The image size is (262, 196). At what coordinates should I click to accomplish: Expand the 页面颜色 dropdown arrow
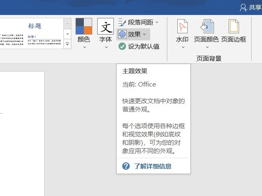[x=207, y=47]
